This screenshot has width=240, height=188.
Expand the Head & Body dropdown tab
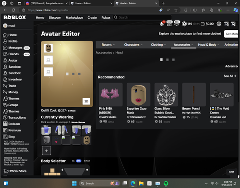[x=208, y=45]
